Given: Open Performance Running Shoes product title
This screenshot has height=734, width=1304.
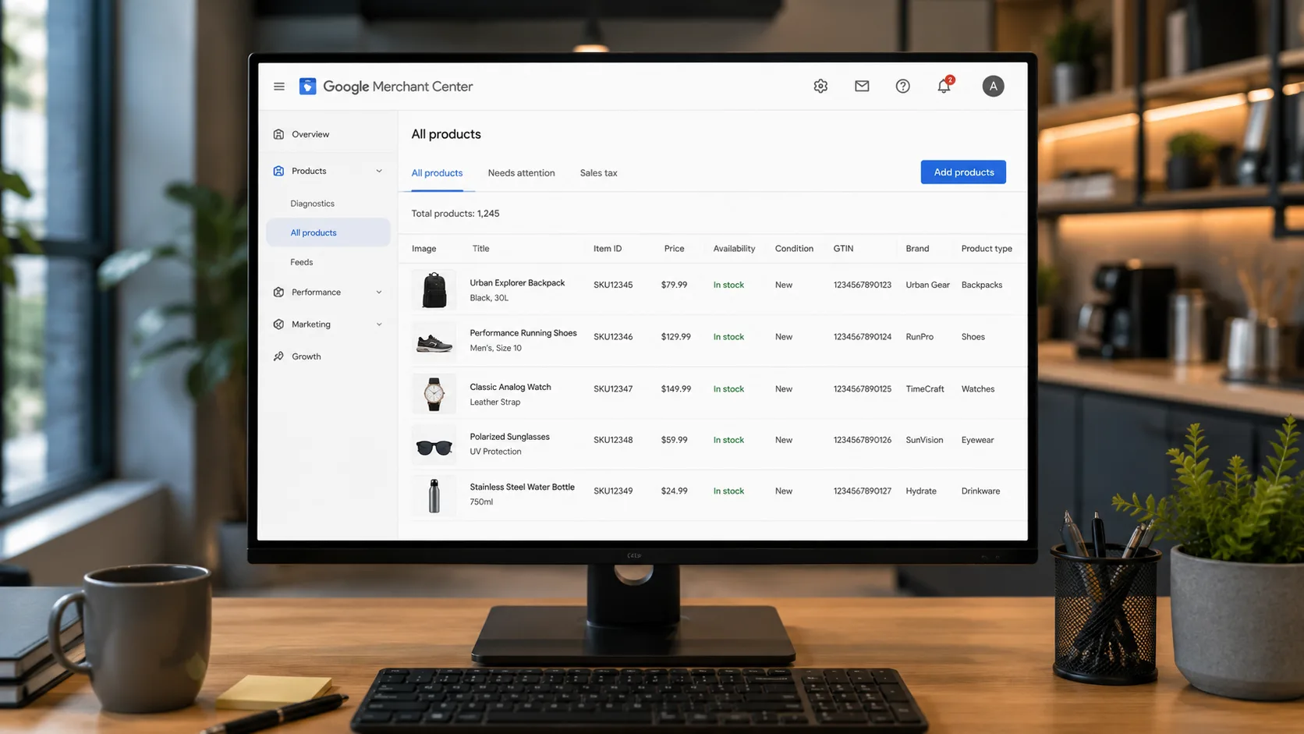Looking at the screenshot, I should (523, 333).
